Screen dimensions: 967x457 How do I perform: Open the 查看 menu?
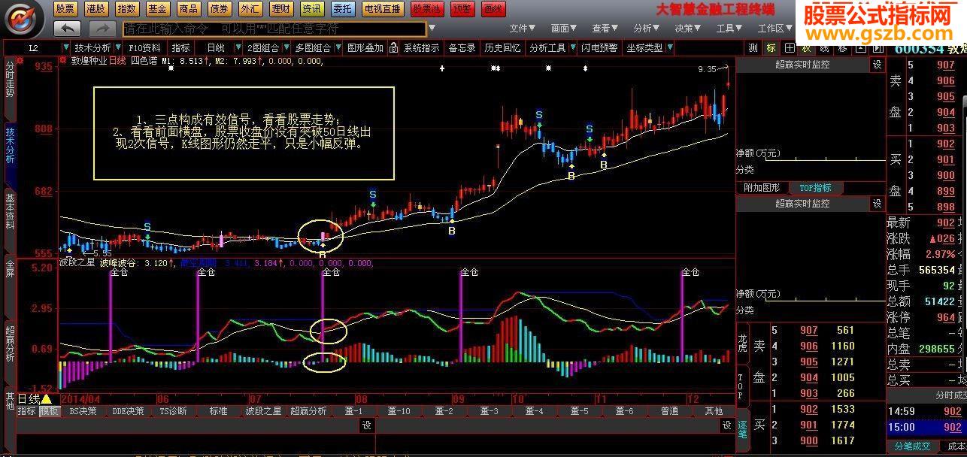(x=605, y=29)
